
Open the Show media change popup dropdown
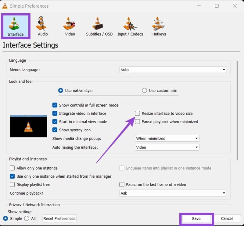167,138
